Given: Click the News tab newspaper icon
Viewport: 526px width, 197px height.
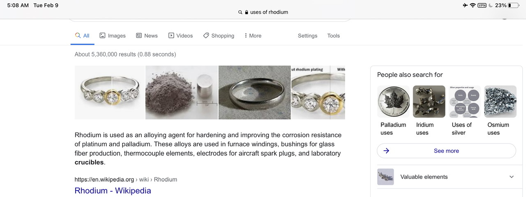Looking at the screenshot, I should [139, 36].
